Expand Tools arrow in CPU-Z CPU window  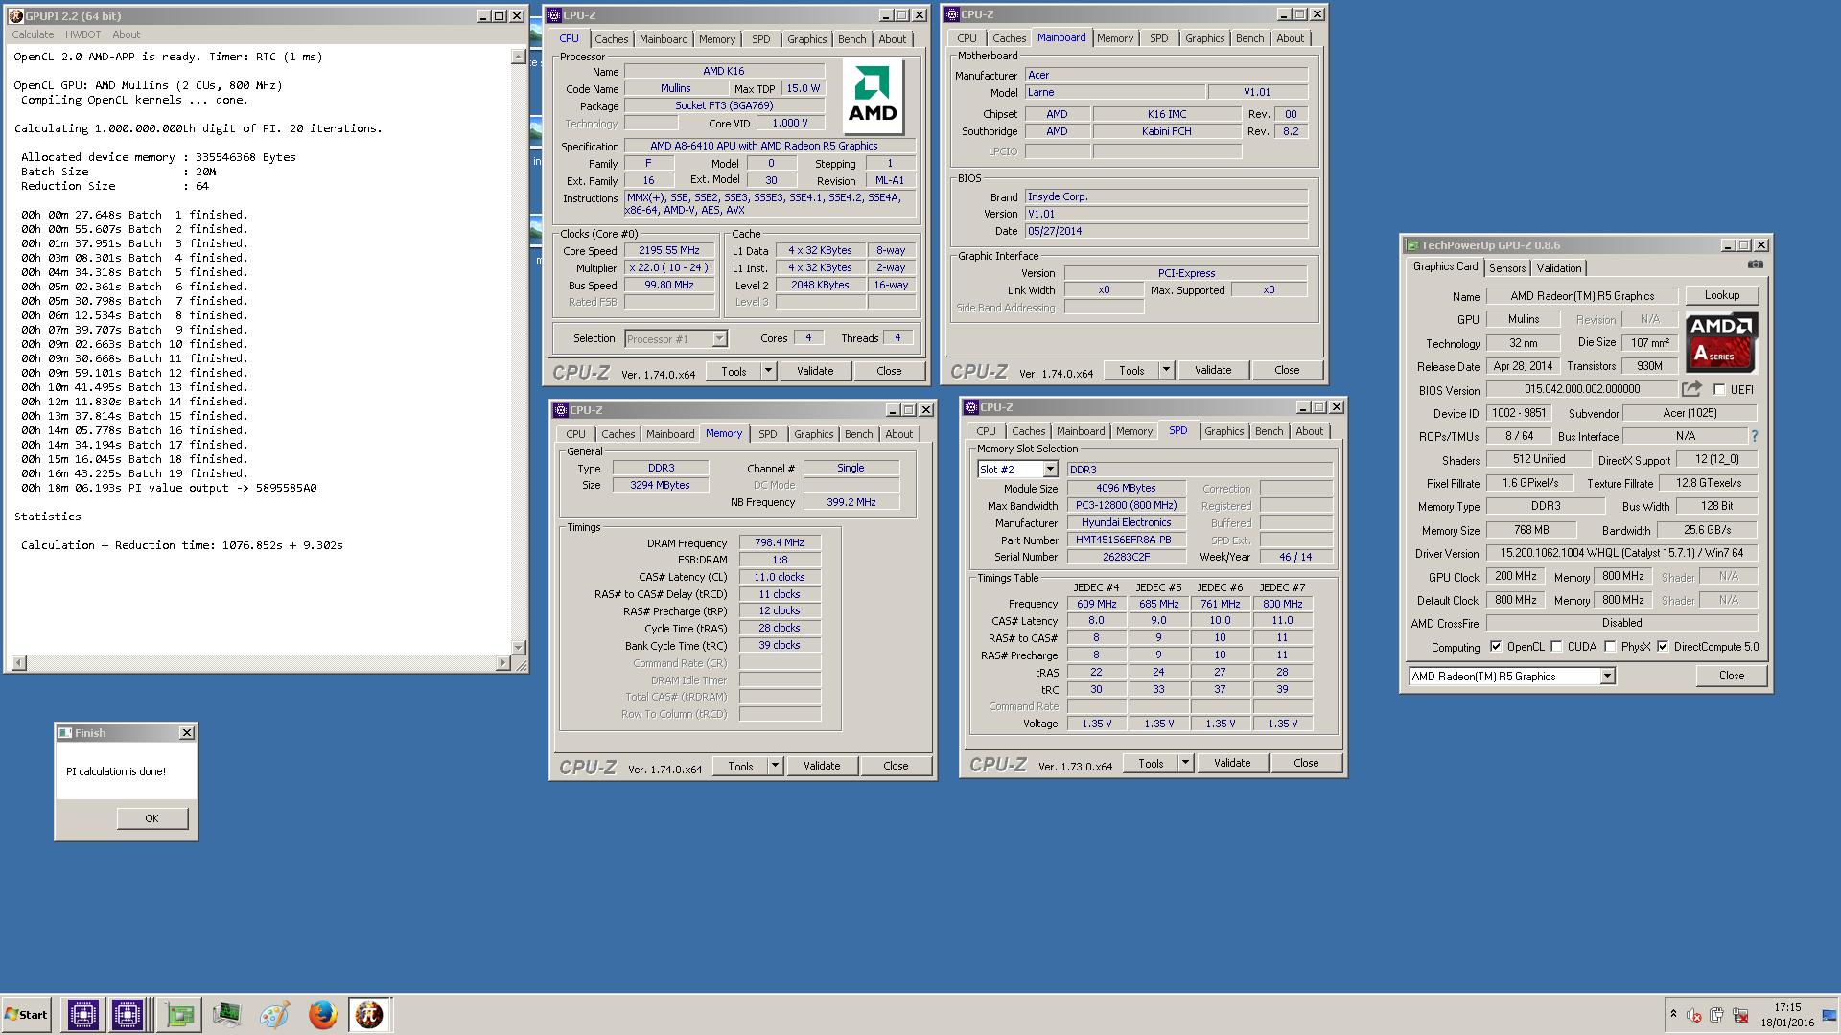coord(768,371)
